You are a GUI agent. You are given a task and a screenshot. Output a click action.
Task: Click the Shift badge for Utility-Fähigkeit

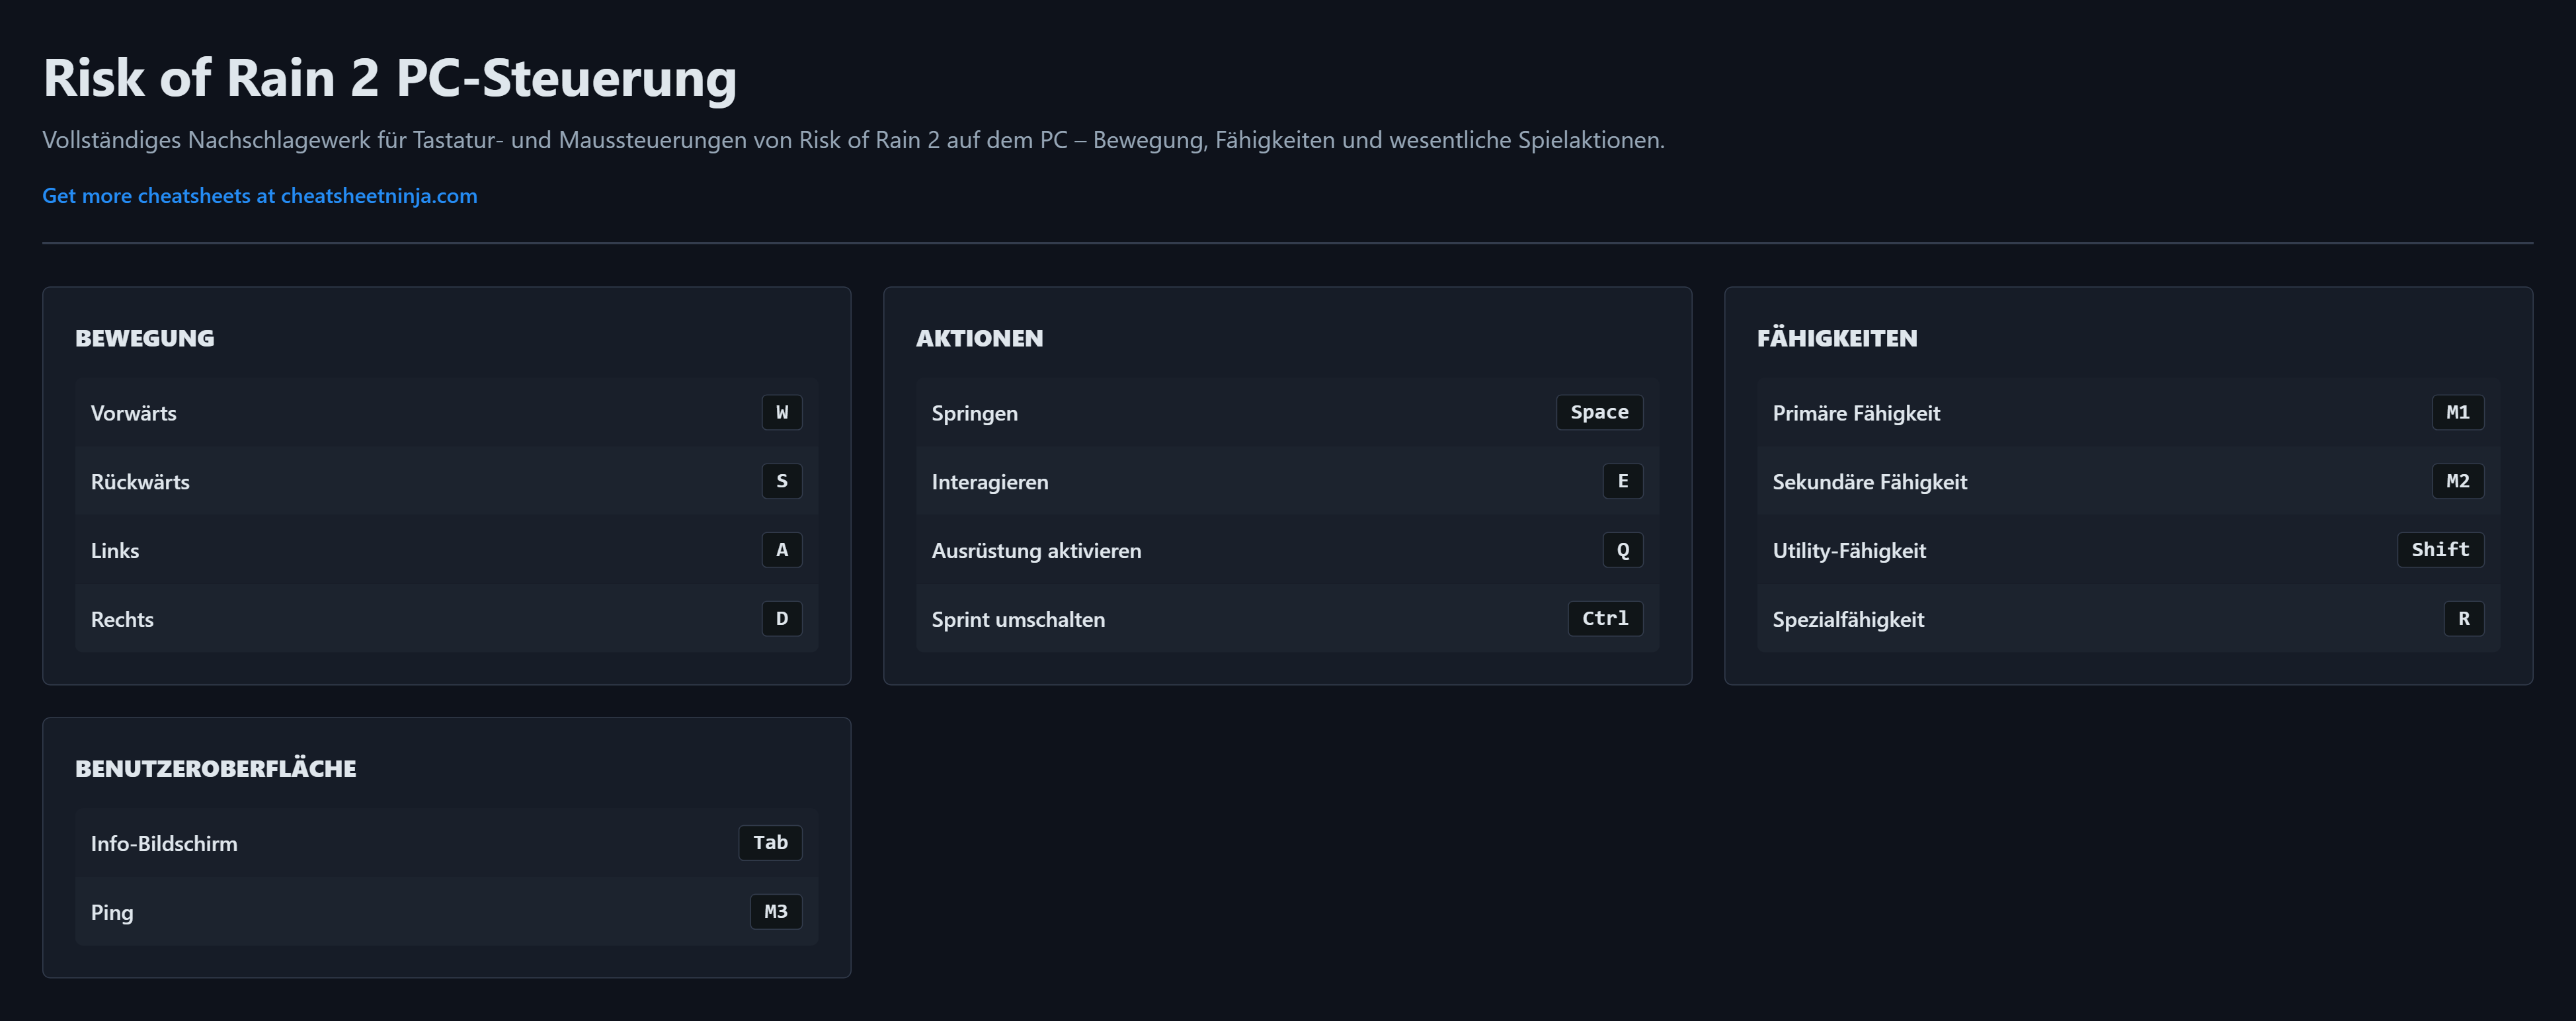pyautogui.click(x=2439, y=550)
